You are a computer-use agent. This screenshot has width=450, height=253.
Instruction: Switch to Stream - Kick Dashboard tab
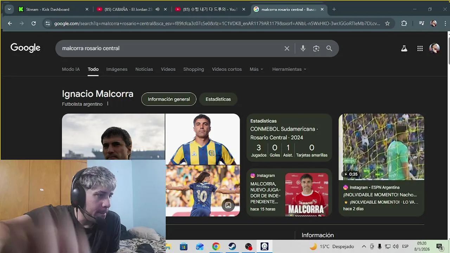[54, 9]
